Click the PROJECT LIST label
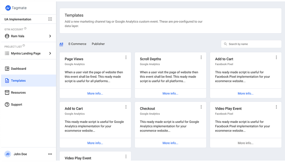285x162 pixels. point(13,47)
